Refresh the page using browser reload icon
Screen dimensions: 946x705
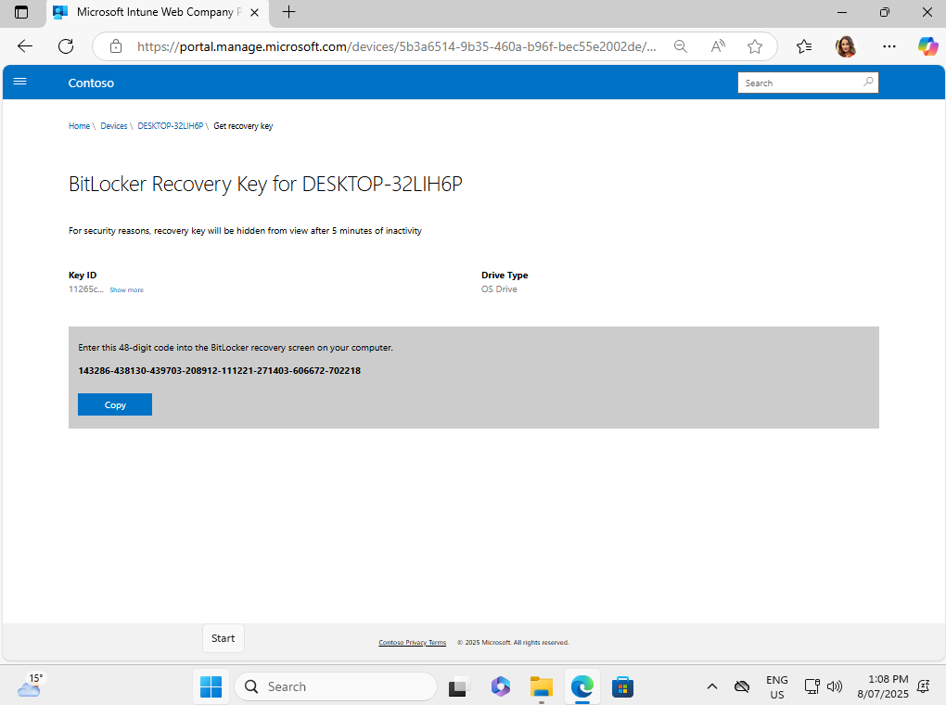66,46
